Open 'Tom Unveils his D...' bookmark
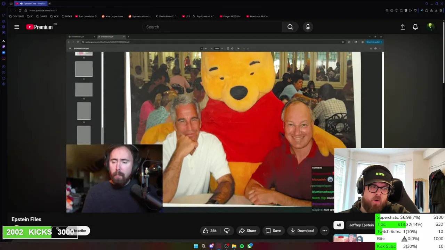This screenshot has height=250, width=445. coord(87,16)
